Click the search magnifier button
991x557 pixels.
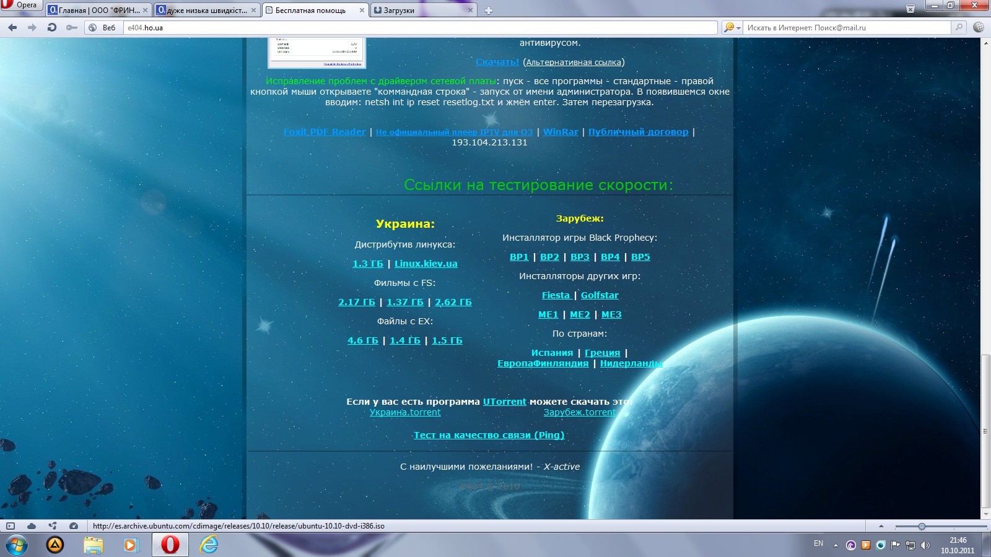pyautogui.click(x=959, y=27)
